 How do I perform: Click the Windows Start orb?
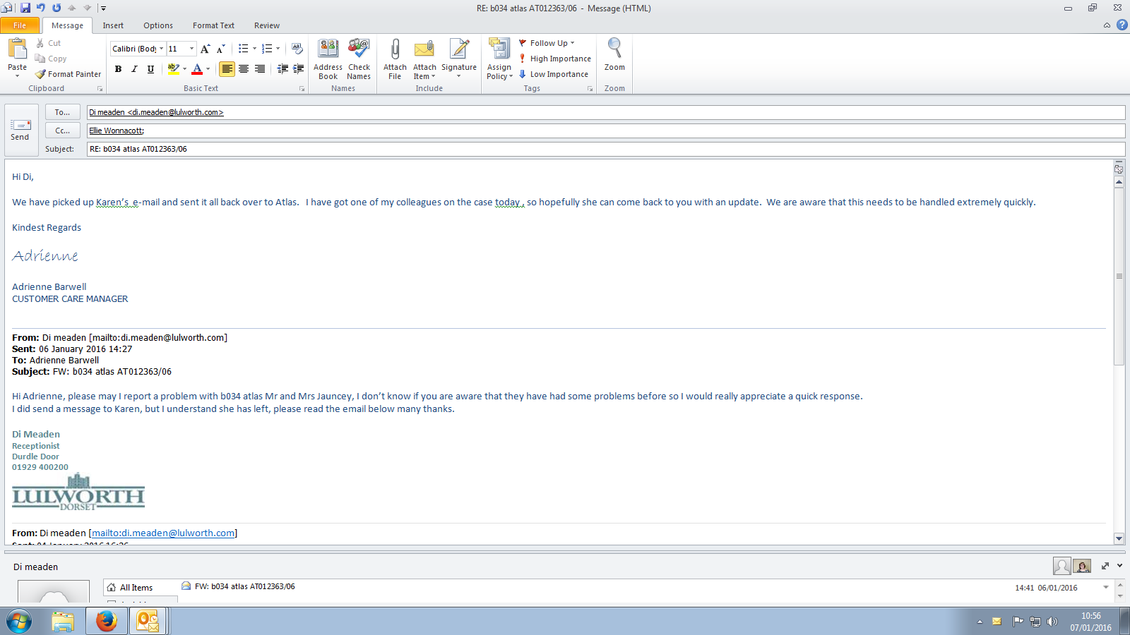(x=19, y=622)
